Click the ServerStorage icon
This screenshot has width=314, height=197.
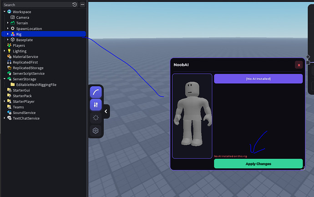coord(9,79)
